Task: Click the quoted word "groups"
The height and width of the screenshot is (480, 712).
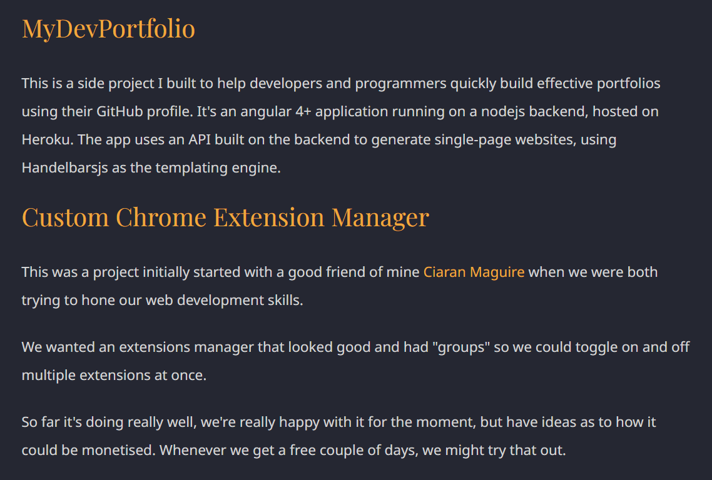Action: click(459, 347)
